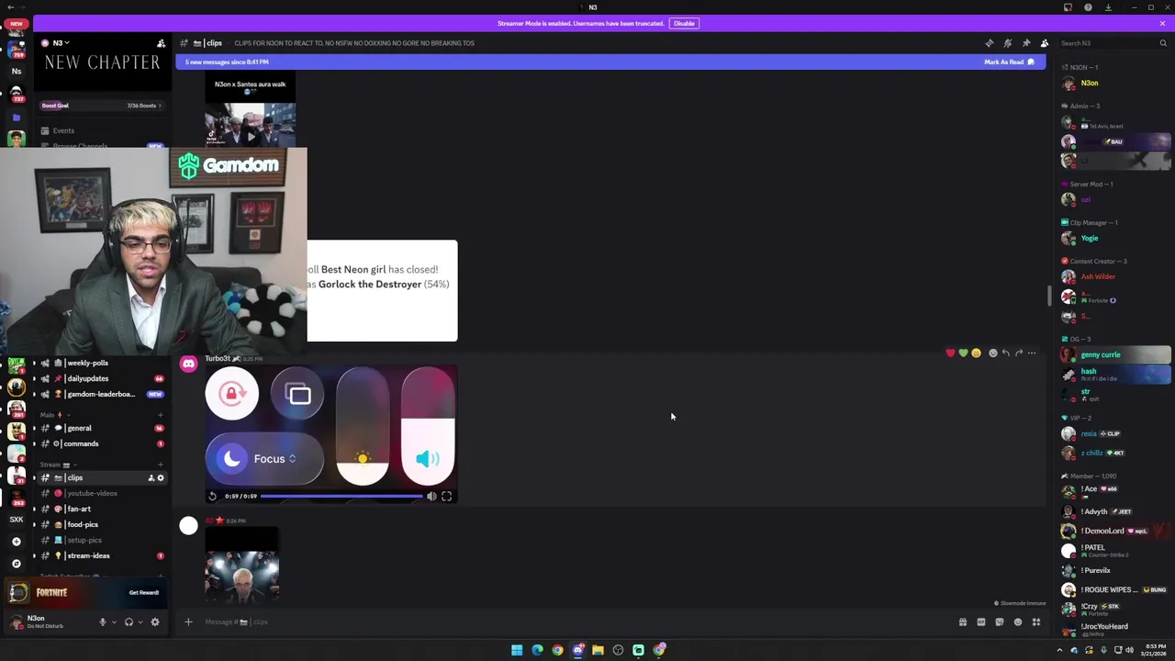
Task: Click the attach file plus button
Action: tap(188, 622)
